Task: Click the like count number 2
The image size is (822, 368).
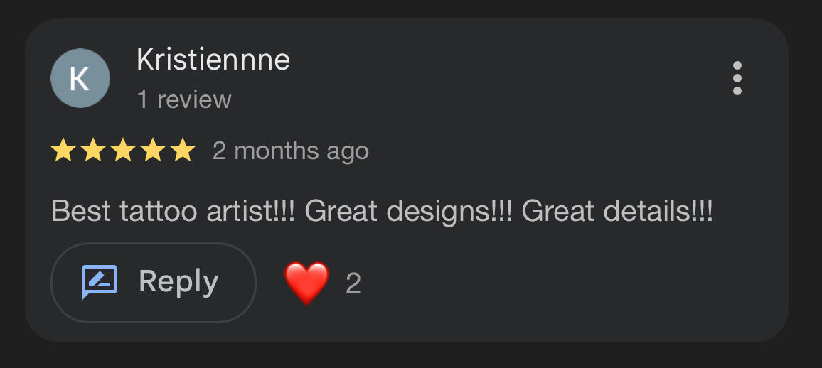Action: click(x=353, y=284)
